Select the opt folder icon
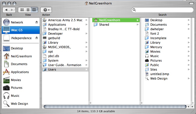 (x=45, y=51)
